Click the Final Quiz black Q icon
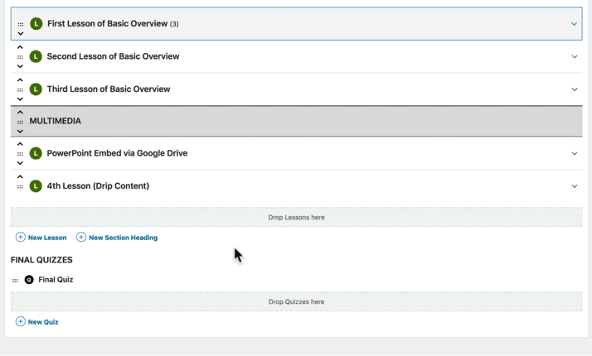Viewport: 592px width, 356px height. [x=29, y=280]
